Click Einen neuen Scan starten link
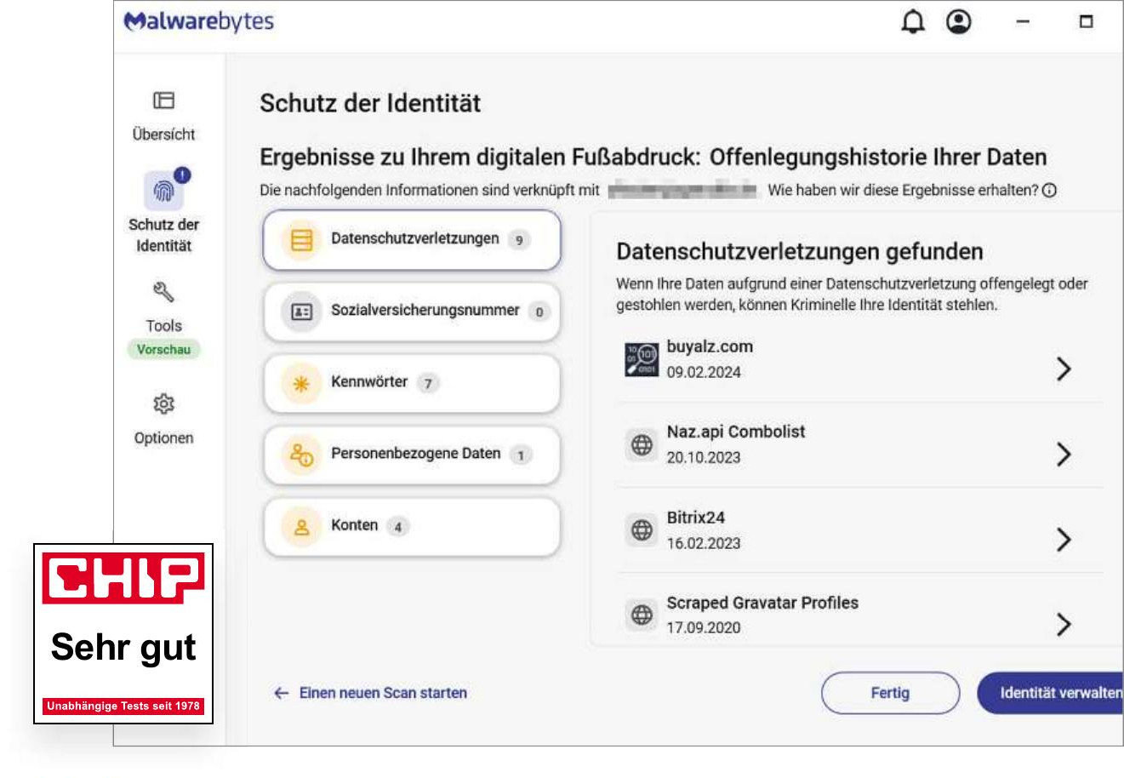The width and height of the screenshot is (1124, 778). [383, 693]
